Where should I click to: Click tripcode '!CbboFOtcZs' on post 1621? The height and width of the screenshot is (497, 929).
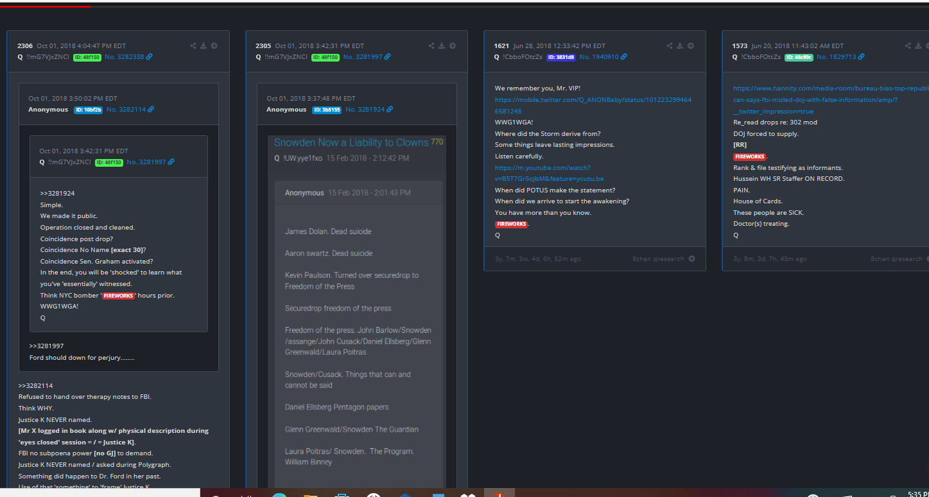(523, 57)
